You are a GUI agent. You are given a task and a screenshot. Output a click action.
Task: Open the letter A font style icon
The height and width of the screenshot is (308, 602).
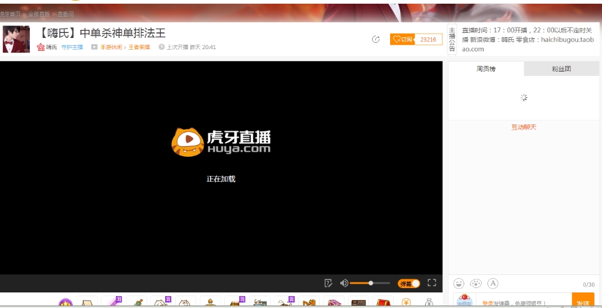click(x=493, y=284)
